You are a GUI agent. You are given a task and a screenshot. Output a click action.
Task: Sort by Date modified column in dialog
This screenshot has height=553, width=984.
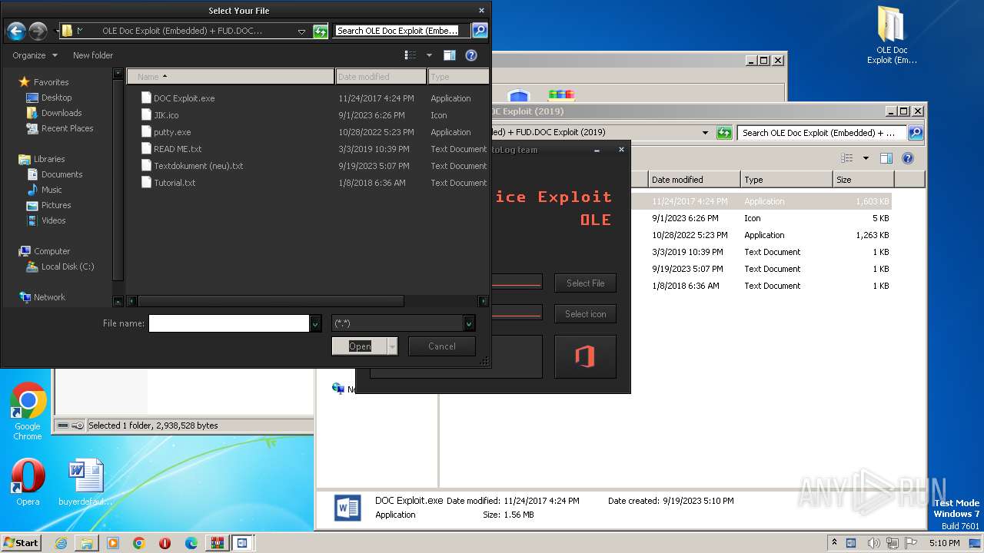381,76
